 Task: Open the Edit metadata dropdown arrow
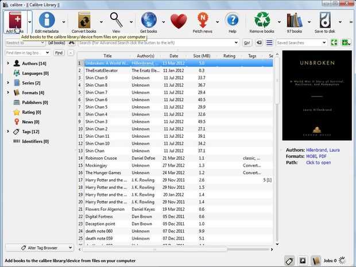pos(64,22)
